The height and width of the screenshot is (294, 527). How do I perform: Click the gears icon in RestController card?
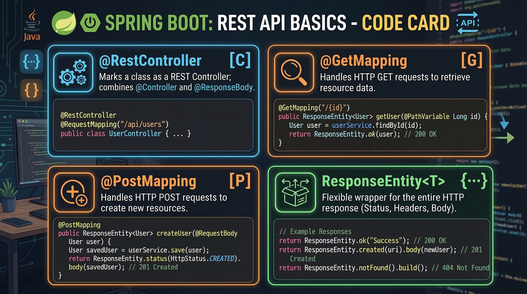(73, 72)
